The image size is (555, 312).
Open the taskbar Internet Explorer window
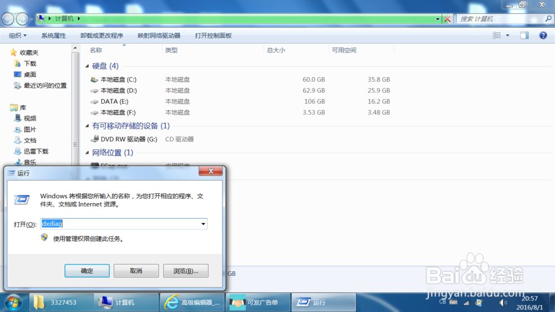click(192, 303)
